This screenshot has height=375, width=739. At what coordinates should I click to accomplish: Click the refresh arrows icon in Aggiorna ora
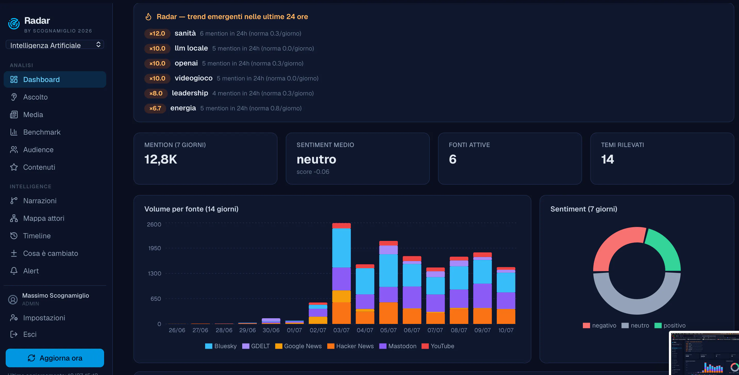(x=31, y=358)
